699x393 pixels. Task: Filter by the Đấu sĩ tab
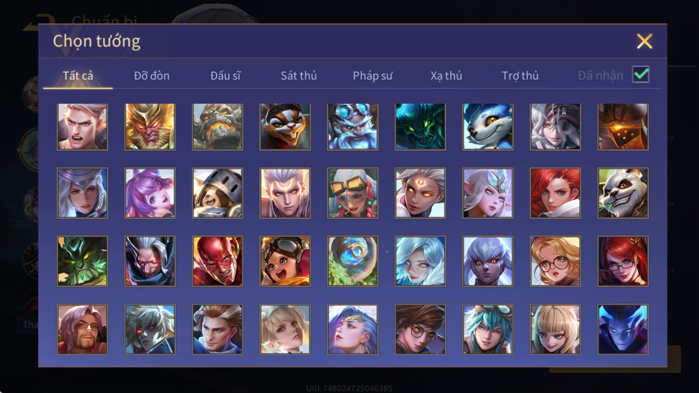225,76
